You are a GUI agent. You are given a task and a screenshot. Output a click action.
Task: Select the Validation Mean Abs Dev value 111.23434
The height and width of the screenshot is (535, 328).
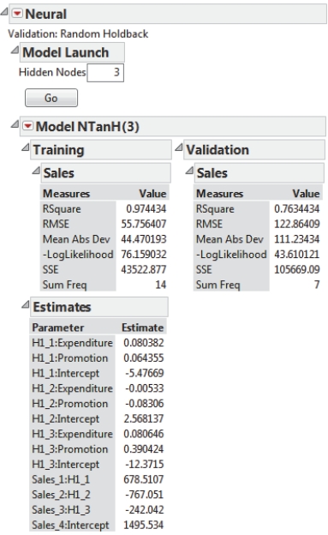point(297,239)
